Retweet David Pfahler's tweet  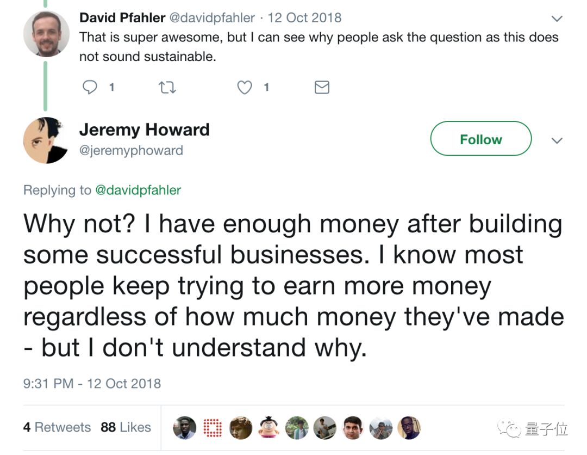pos(167,87)
